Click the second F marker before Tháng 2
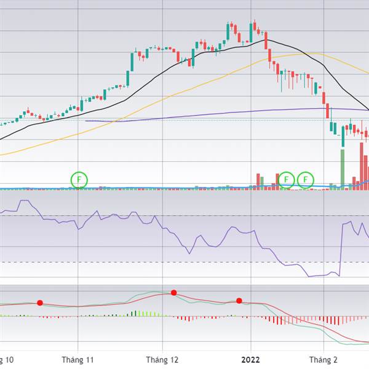The height and width of the screenshot is (369, 369). tap(306, 180)
